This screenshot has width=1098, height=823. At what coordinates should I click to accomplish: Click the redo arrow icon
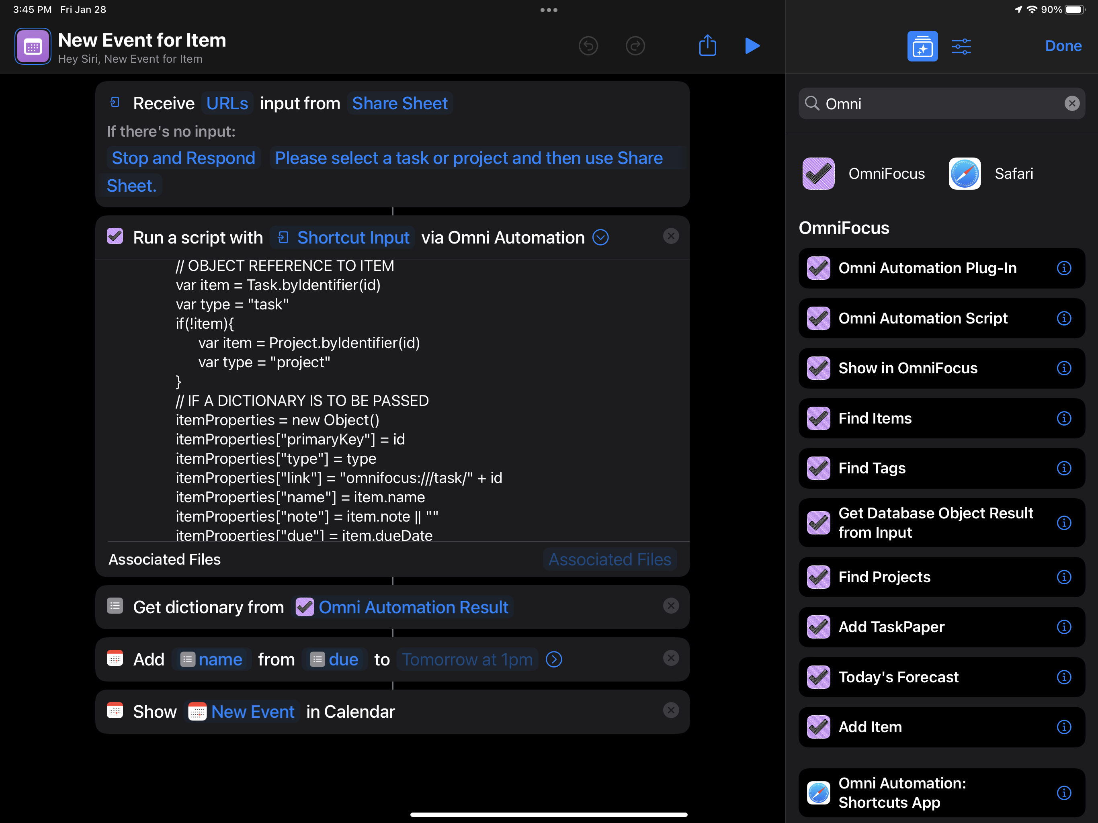635,46
